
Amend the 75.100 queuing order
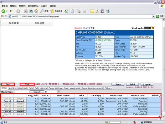tap(20, 112)
